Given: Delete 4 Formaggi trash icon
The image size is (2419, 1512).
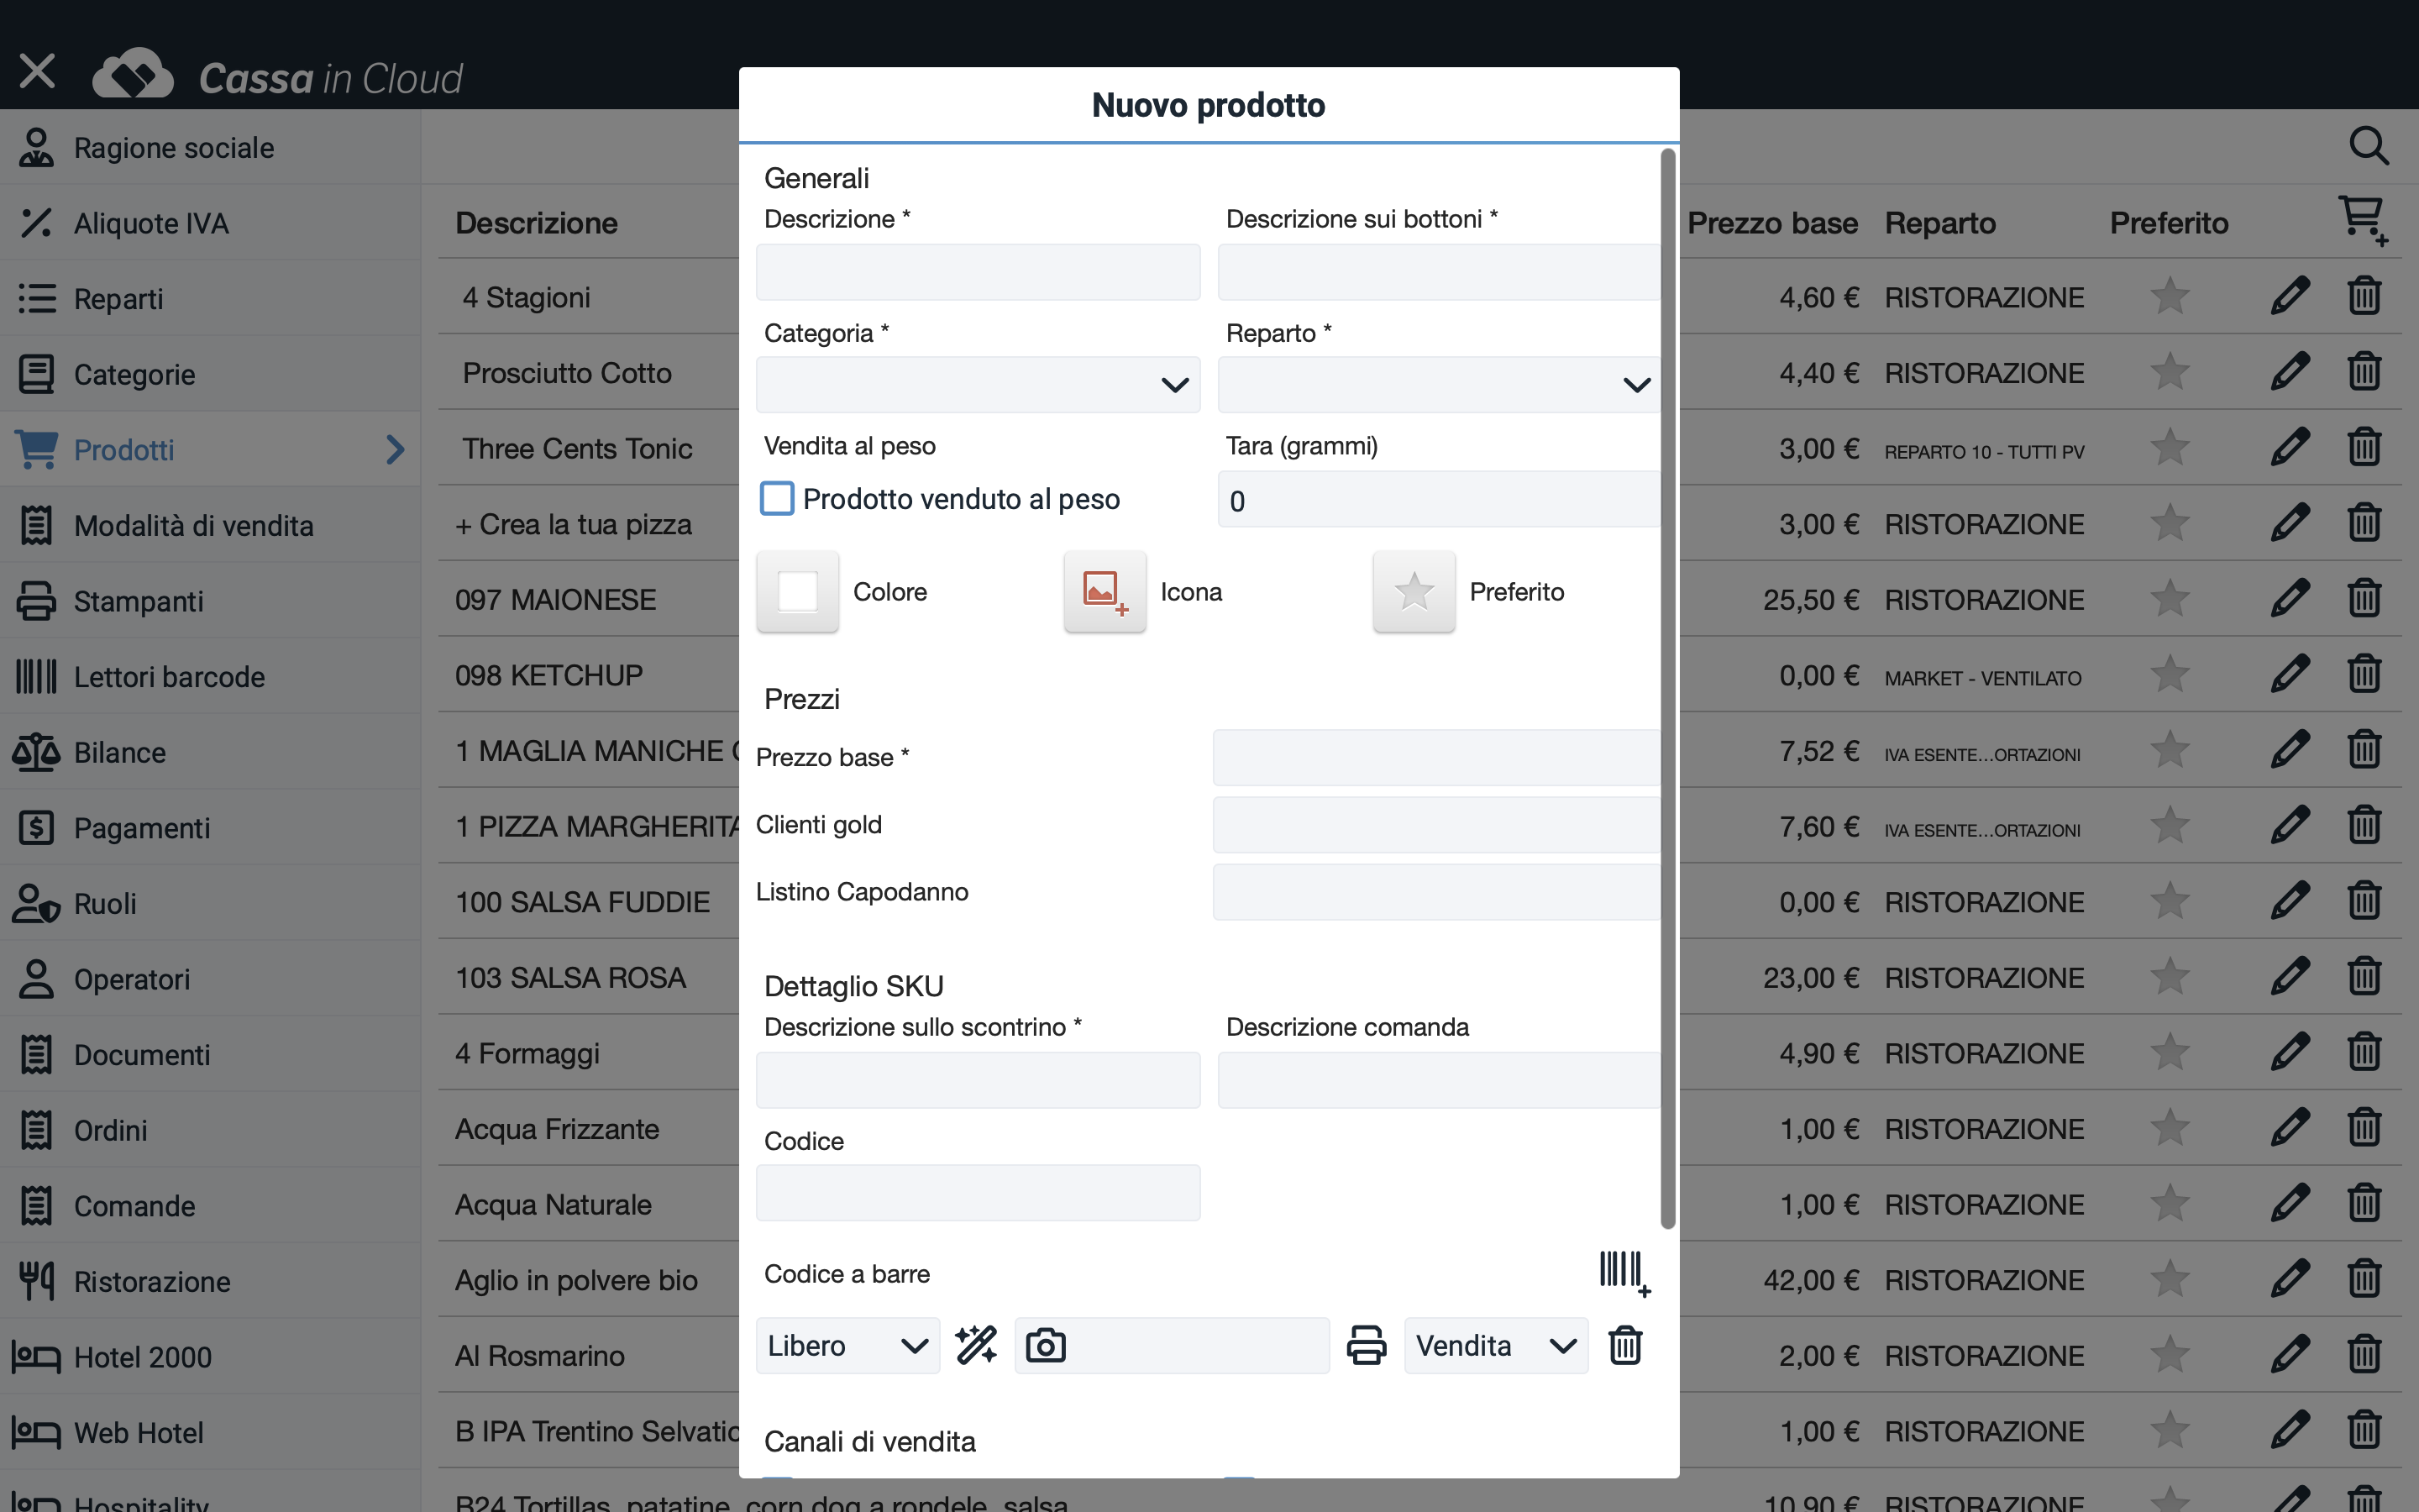Looking at the screenshot, I should [x=2364, y=1052].
